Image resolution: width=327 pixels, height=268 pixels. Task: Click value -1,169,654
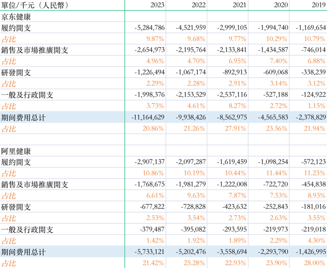(x=311, y=27)
